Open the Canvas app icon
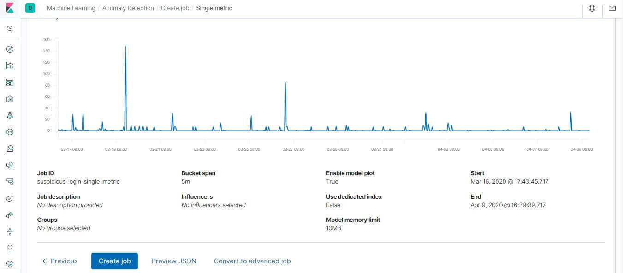623x273 pixels. pyautogui.click(x=10, y=99)
